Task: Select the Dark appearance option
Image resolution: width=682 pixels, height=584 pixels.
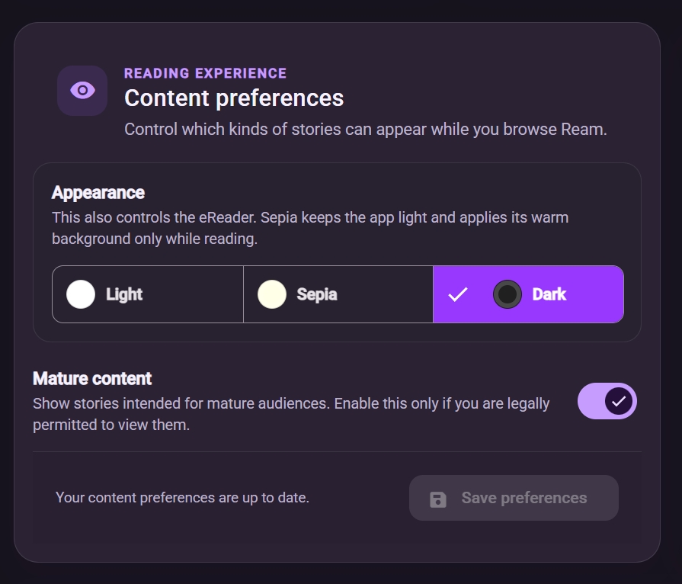Action: (x=529, y=294)
